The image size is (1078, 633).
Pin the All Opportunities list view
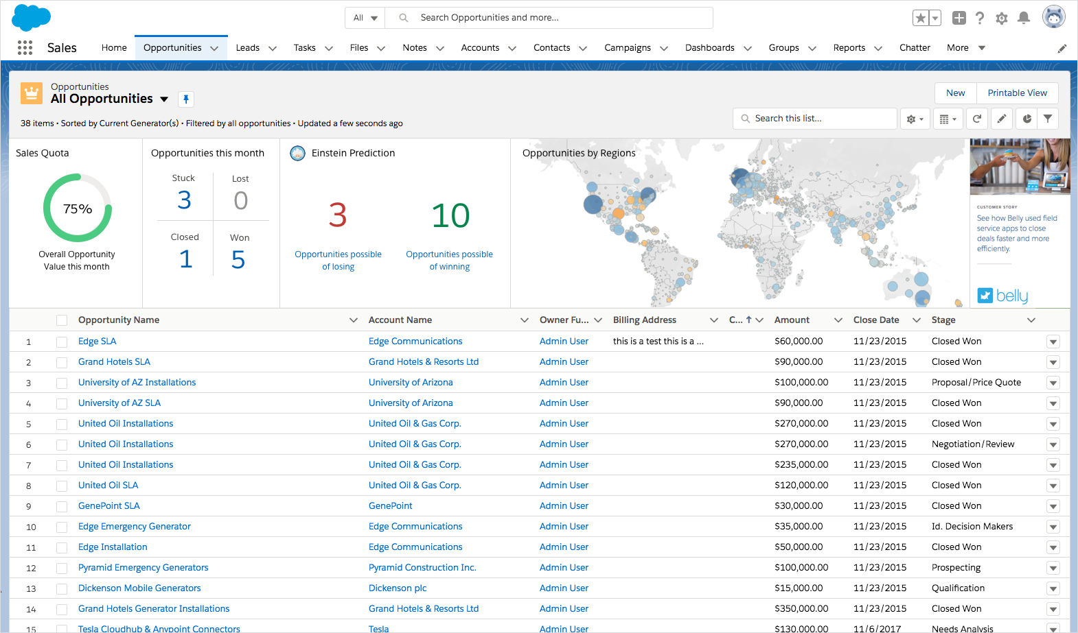(x=185, y=99)
